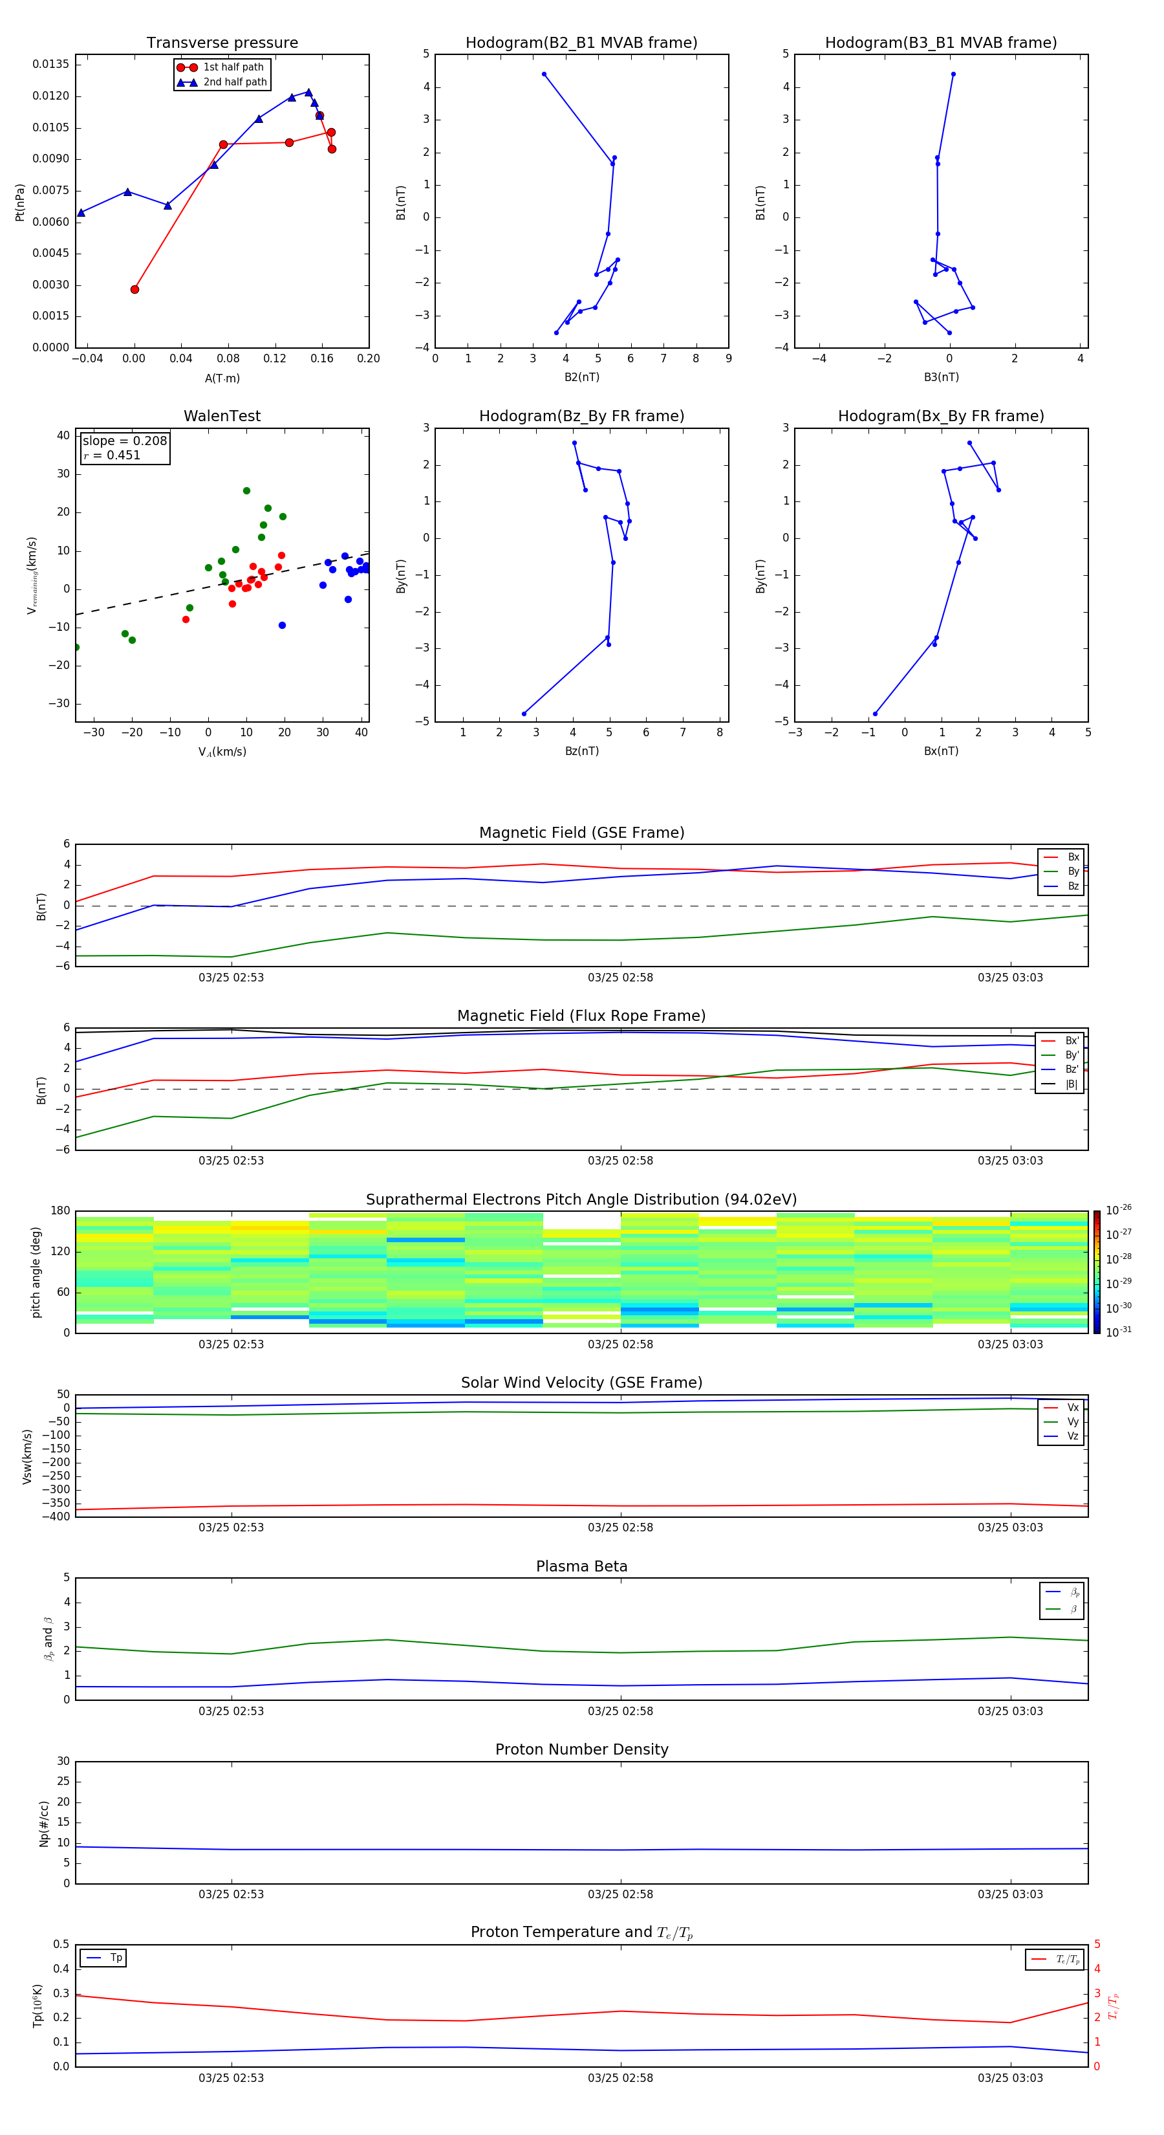Image resolution: width=1164 pixels, height=2135 pixels.
Task: Select the βp legend entry in Plasma Beta
Action: pyautogui.click(x=1062, y=1592)
